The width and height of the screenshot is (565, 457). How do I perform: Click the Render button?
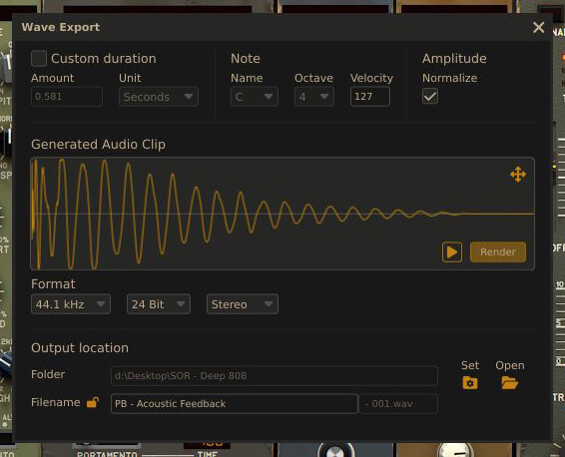[x=497, y=251]
